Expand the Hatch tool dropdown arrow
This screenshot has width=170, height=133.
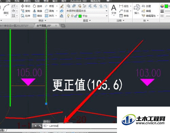tap(17, 16)
